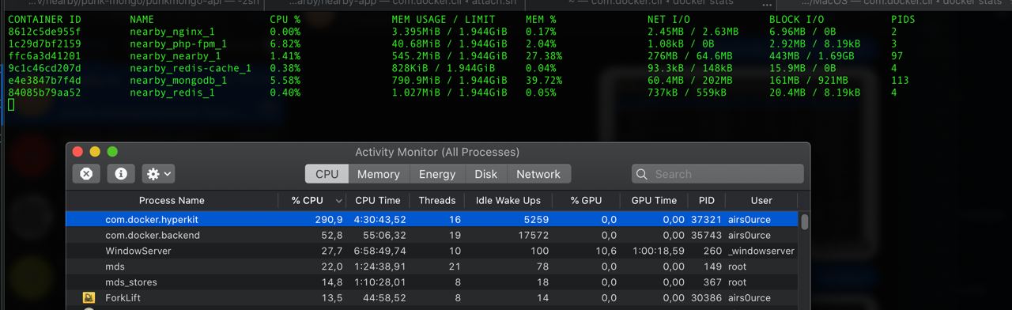Open the Energy tab
The width and height of the screenshot is (1012, 310).
(436, 174)
